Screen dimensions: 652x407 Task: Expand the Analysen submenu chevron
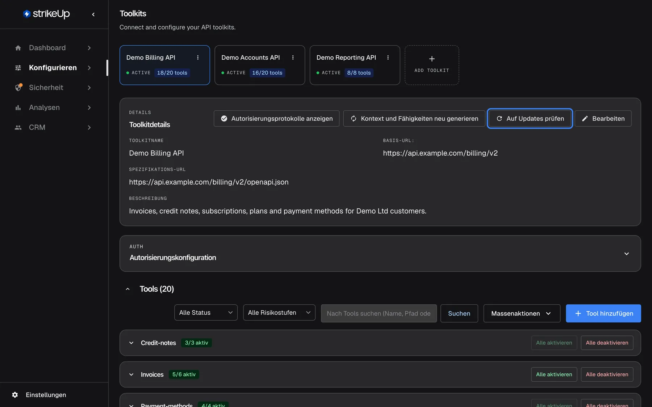(89, 107)
